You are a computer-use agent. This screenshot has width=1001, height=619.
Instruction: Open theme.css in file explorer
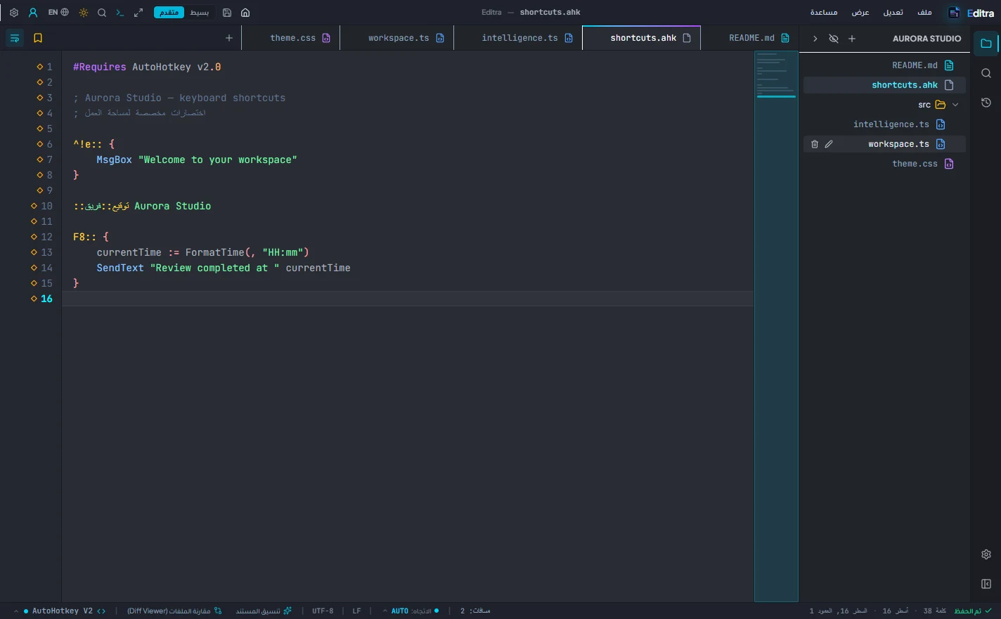(x=884, y=164)
